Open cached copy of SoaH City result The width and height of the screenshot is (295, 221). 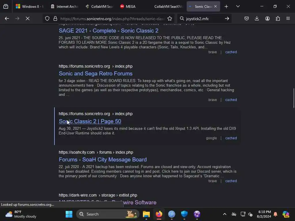pos(231,181)
